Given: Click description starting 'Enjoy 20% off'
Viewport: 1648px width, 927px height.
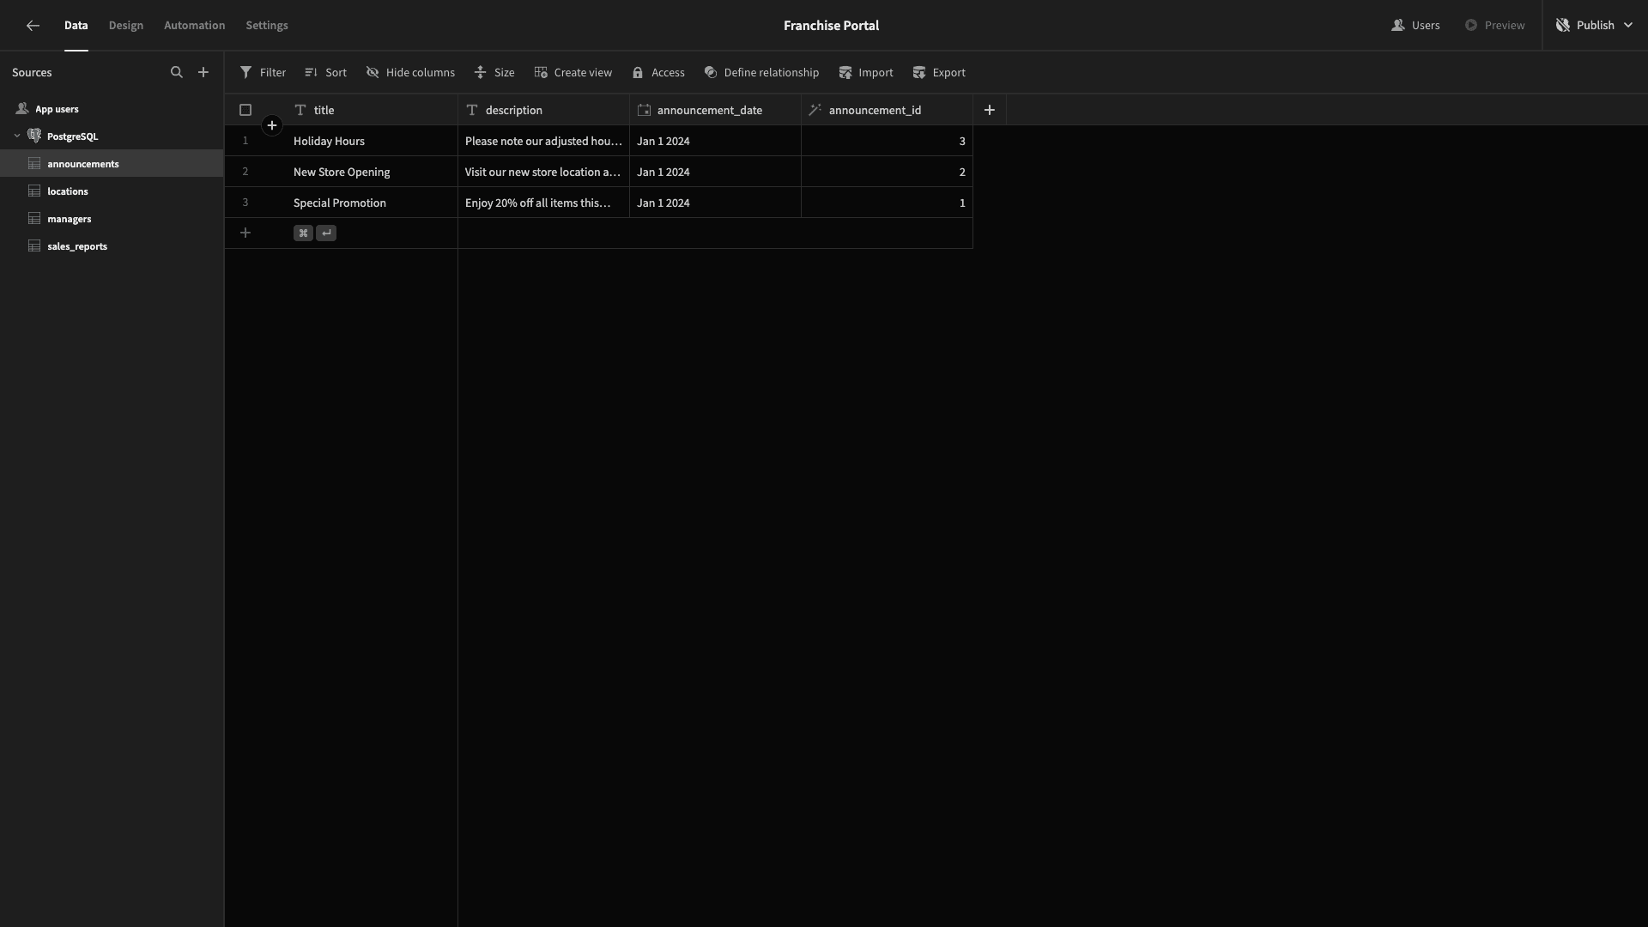Looking at the screenshot, I should (x=544, y=203).
